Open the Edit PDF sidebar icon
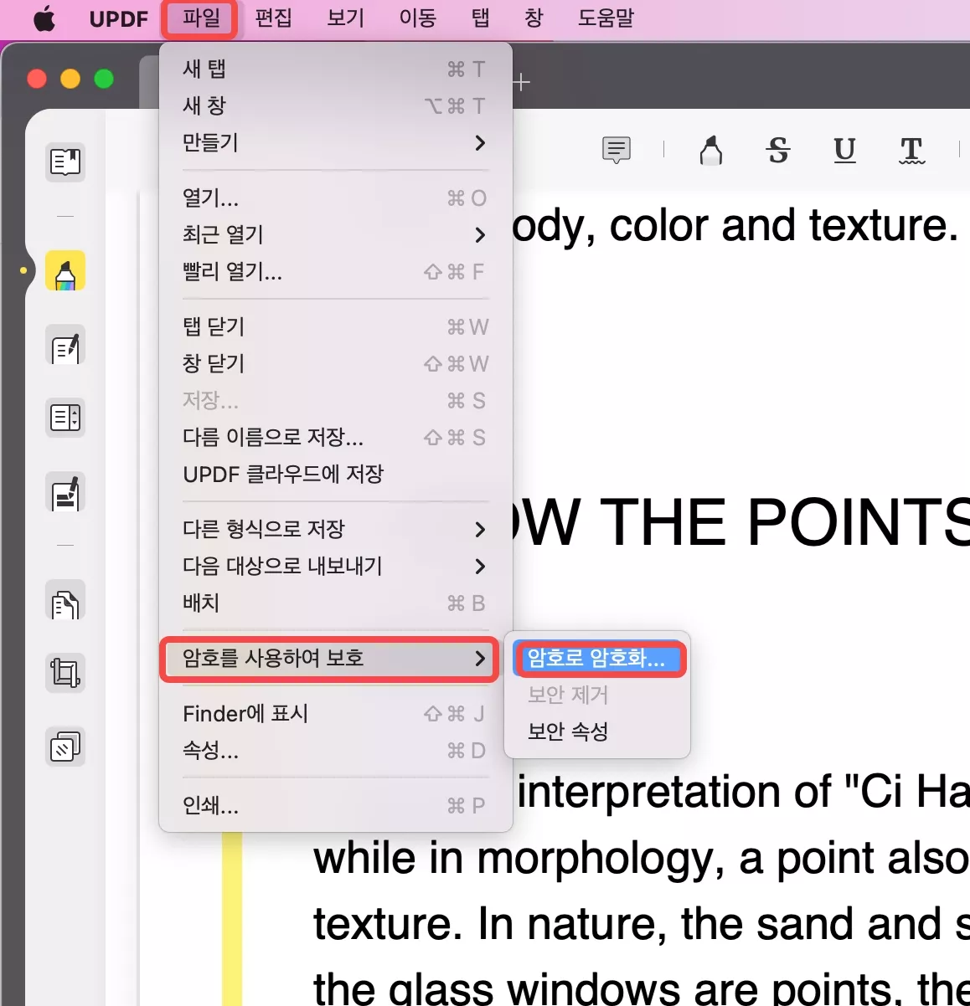This screenshot has width=970, height=1006. tap(65, 346)
